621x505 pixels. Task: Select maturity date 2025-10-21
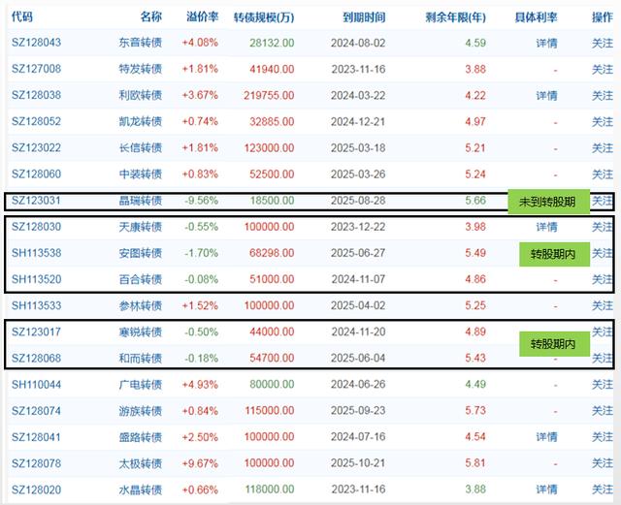tap(358, 463)
